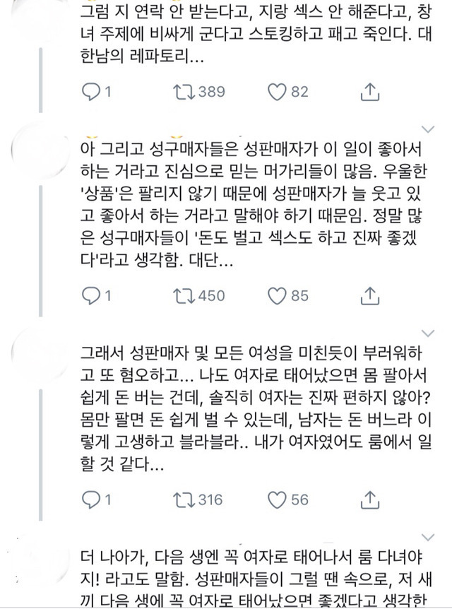Like the tweet with 56 likes
This screenshot has width=452, height=609.
pos(278,499)
